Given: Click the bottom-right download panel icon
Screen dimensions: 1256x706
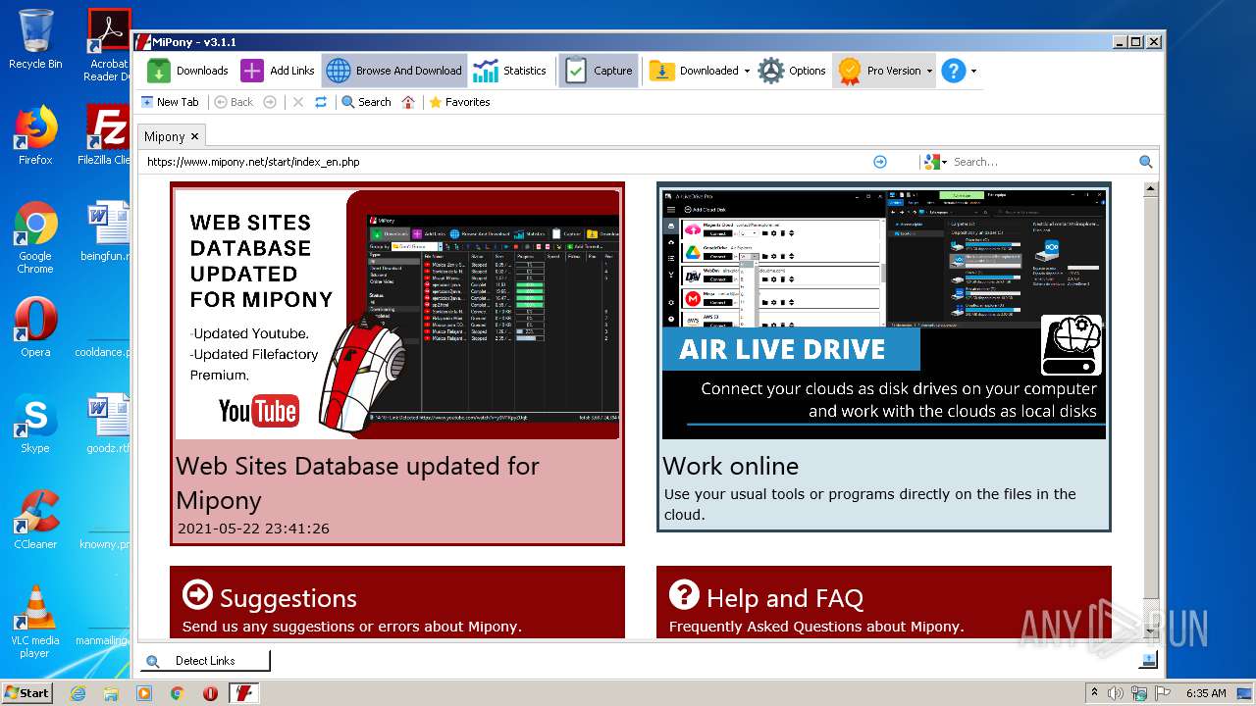Looking at the screenshot, I should [x=1148, y=661].
